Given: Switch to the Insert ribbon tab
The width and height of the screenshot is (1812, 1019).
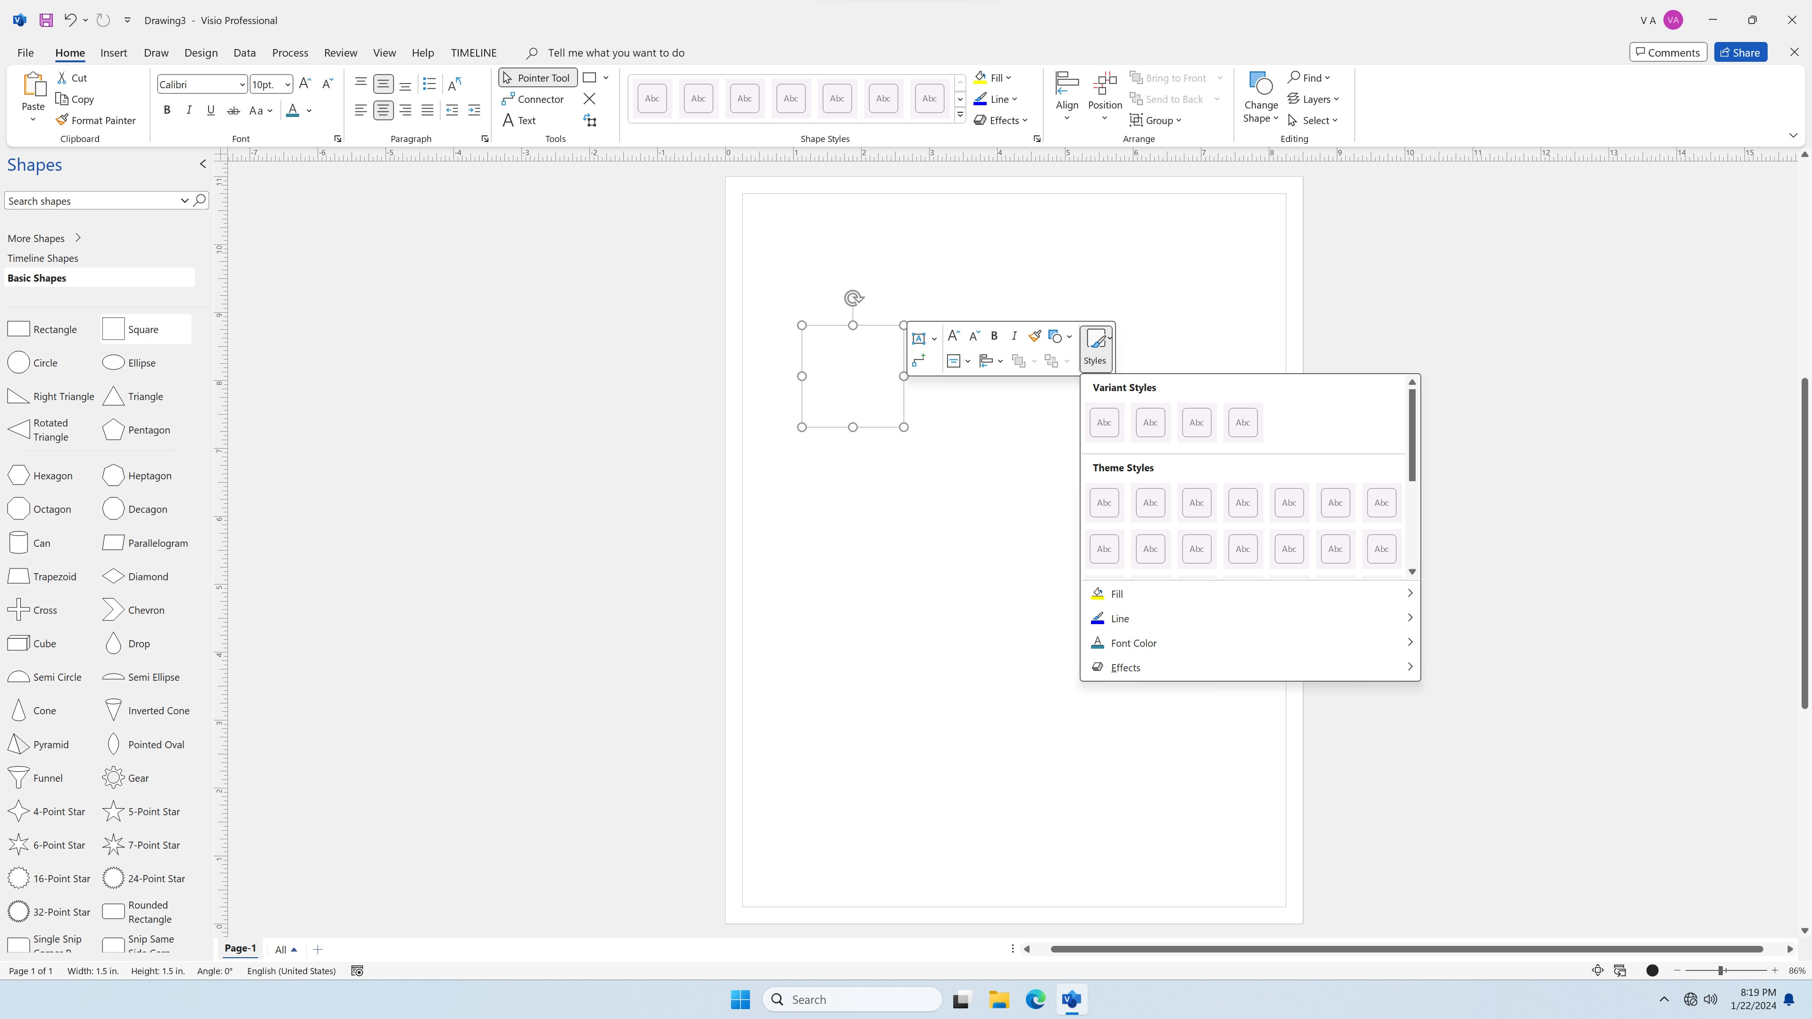Looking at the screenshot, I should tap(114, 52).
